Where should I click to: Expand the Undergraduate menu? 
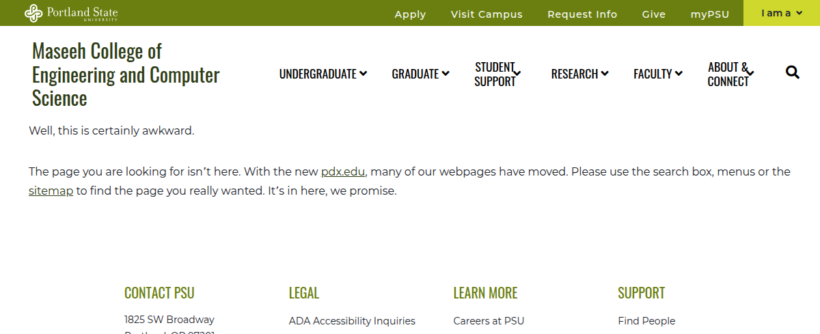click(323, 74)
